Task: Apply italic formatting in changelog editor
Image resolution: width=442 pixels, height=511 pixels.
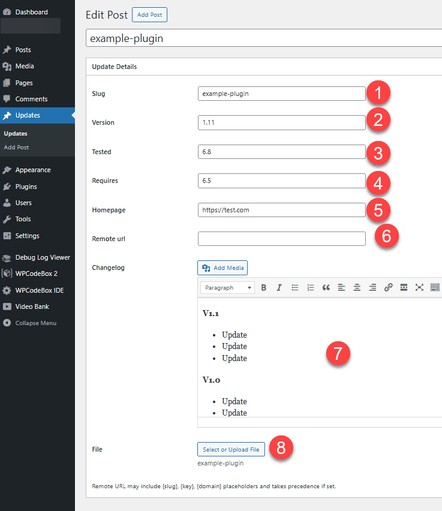Action: [279, 287]
